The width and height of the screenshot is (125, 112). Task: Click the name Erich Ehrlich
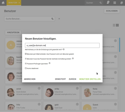[x=21, y=92]
